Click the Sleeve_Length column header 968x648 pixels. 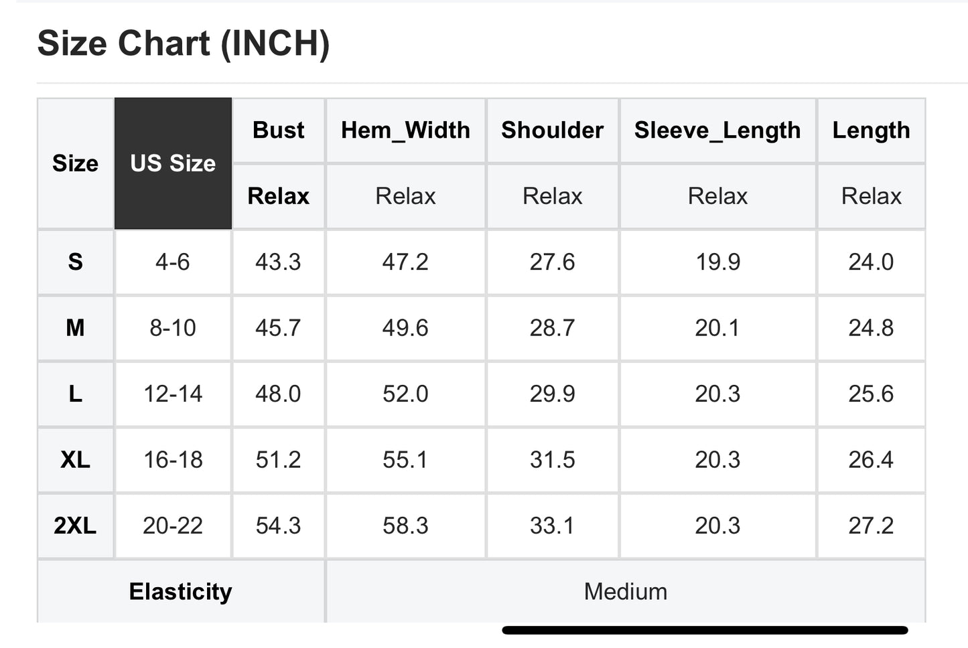pyautogui.click(x=717, y=130)
